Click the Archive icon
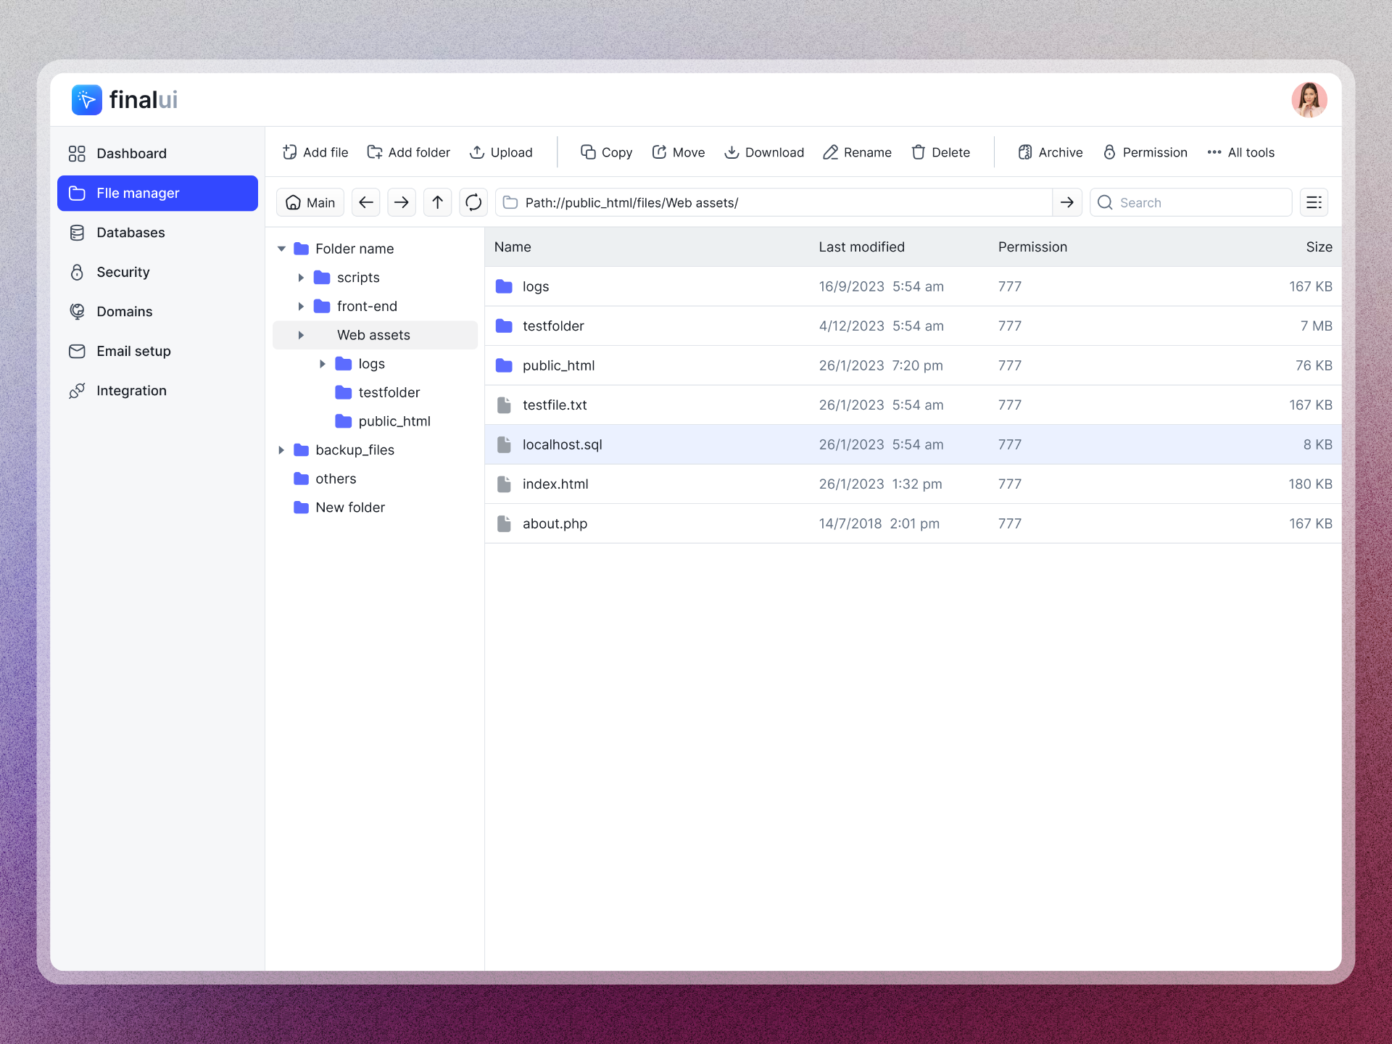The image size is (1392, 1044). 1025,152
